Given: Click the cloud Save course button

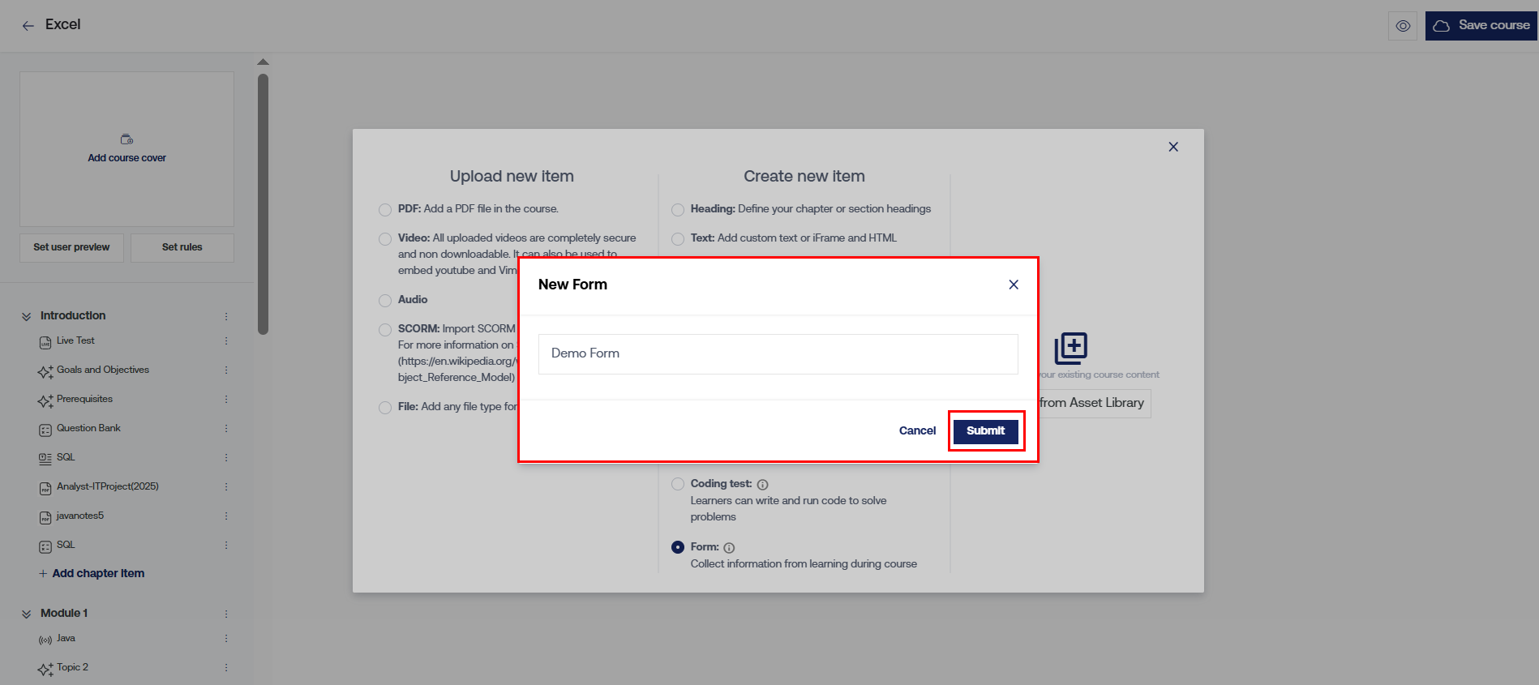Looking at the screenshot, I should click(x=1481, y=26).
